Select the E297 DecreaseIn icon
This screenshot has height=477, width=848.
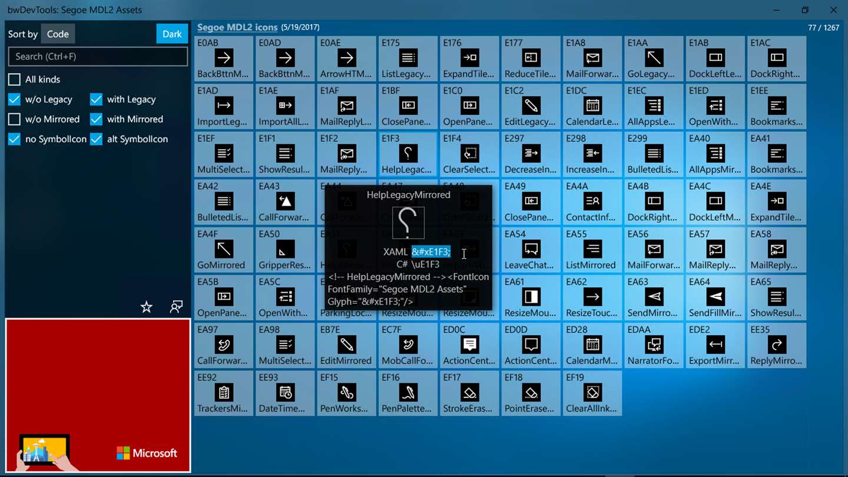point(531,154)
